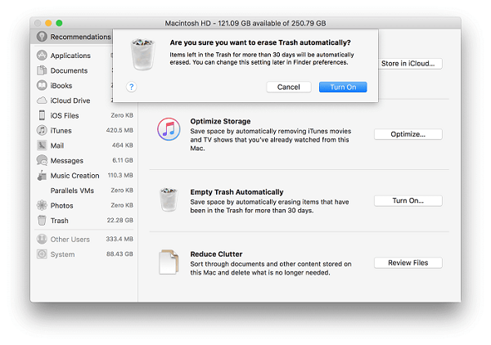Click the System gear icon
The image size is (491, 345).
pos(42,254)
